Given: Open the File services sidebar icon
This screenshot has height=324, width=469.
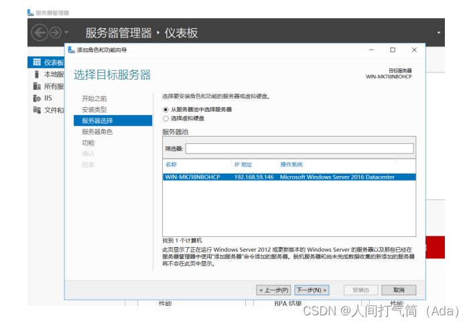Looking at the screenshot, I should point(37,110).
